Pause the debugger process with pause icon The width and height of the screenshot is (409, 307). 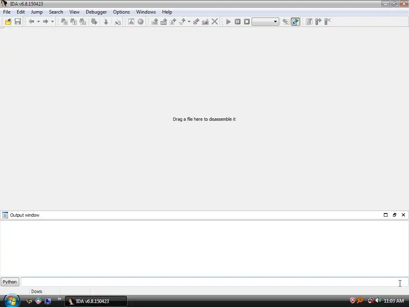[x=238, y=22]
